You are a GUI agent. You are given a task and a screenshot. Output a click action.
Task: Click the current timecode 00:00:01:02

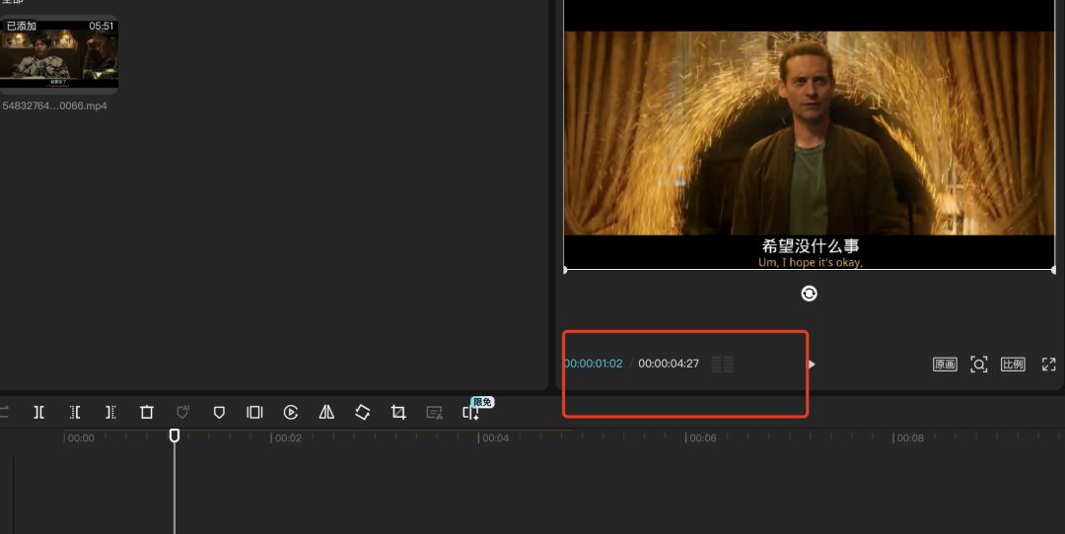(593, 364)
